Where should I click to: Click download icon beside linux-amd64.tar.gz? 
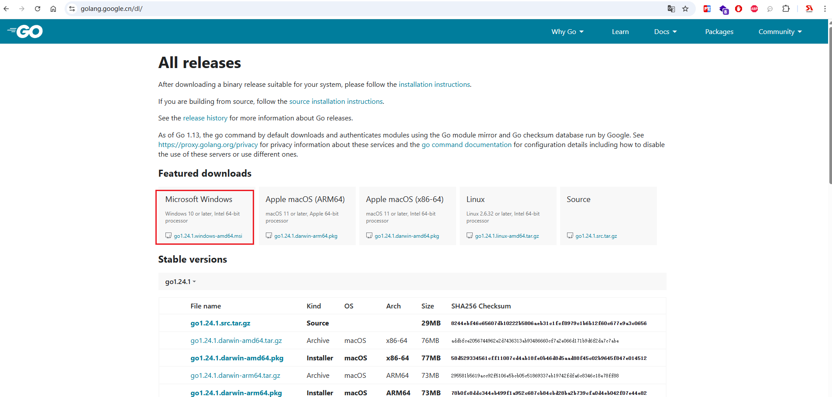(x=470, y=236)
